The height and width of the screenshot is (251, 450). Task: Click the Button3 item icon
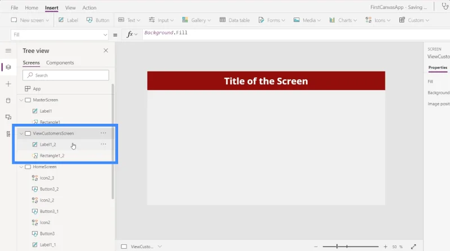click(35, 234)
